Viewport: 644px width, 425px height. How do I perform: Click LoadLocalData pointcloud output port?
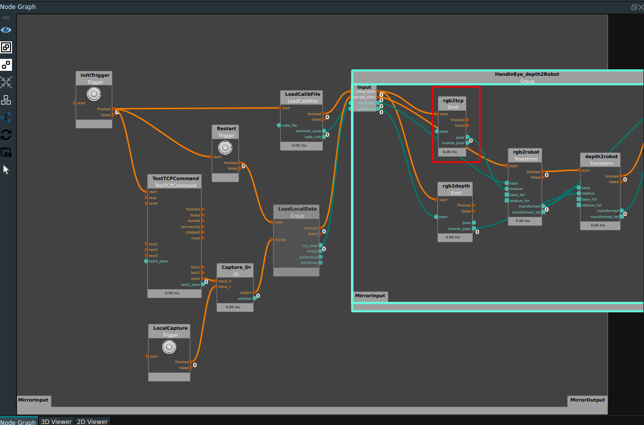321,257
